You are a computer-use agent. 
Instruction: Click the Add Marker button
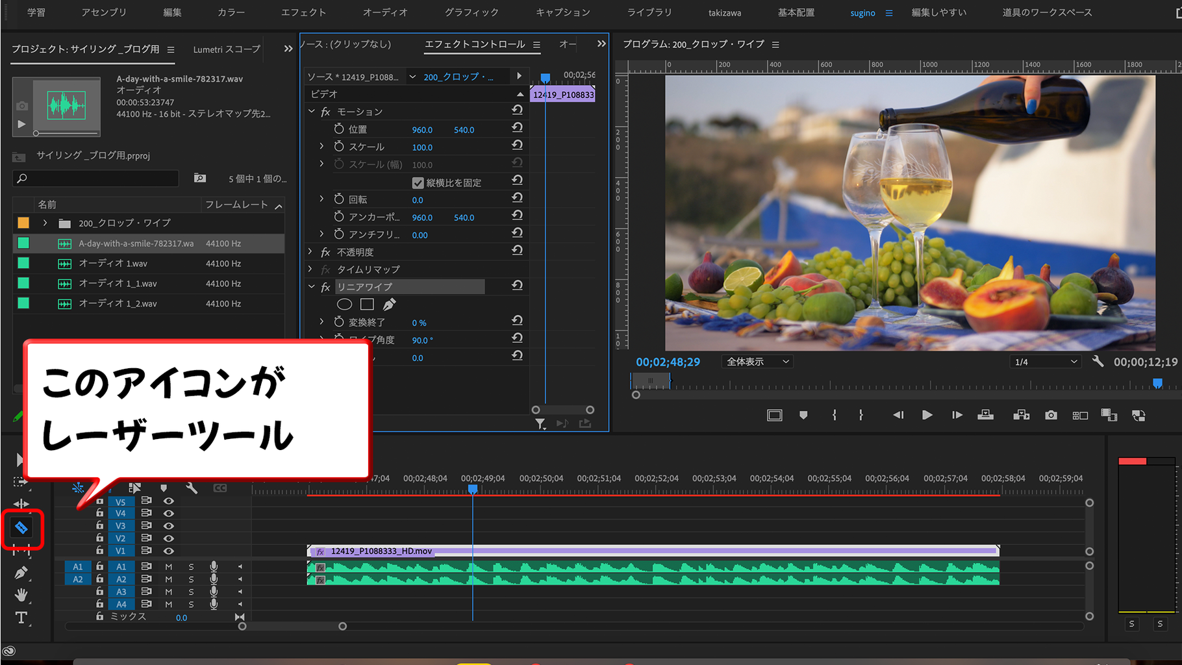[x=803, y=415]
